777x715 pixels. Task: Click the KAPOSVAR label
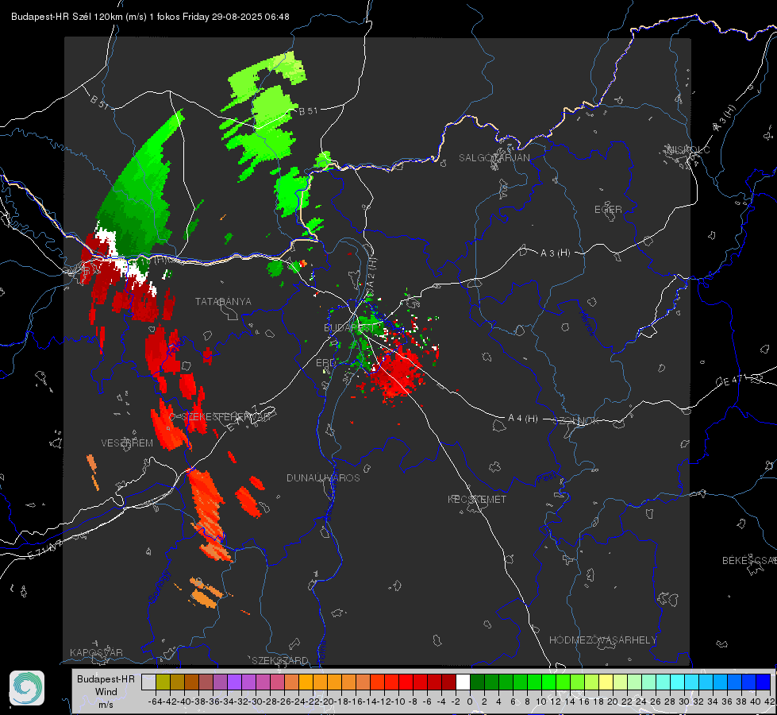pyautogui.click(x=96, y=652)
